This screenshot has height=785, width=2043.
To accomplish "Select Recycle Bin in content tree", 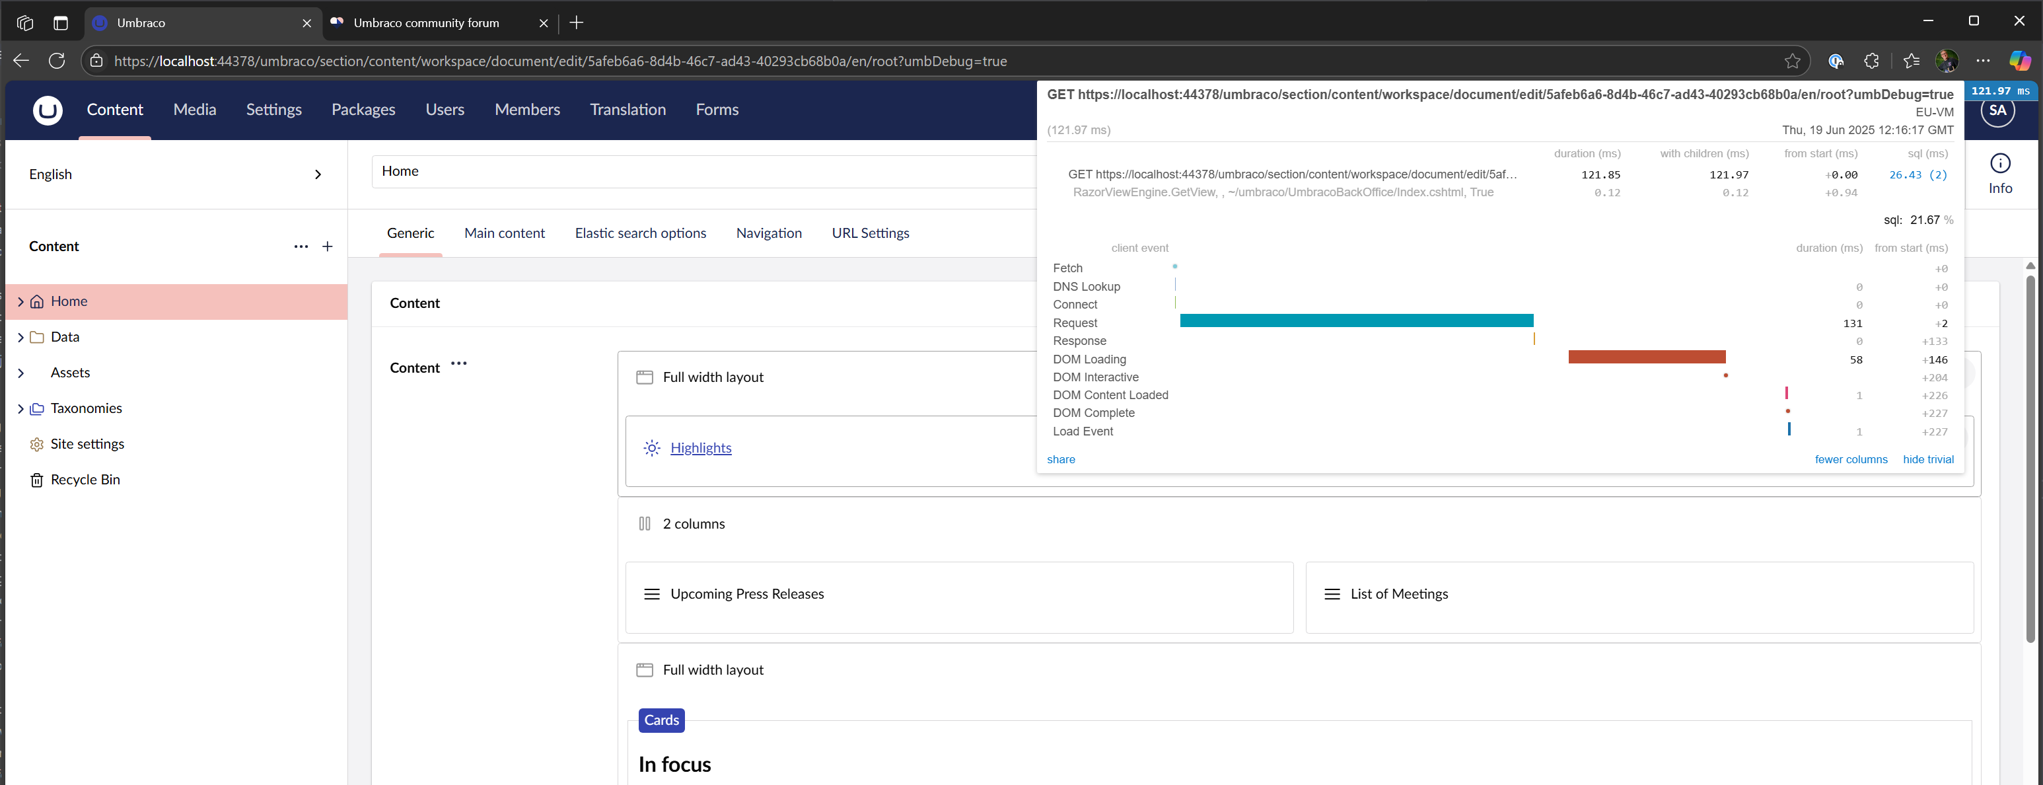I will coord(86,480).
